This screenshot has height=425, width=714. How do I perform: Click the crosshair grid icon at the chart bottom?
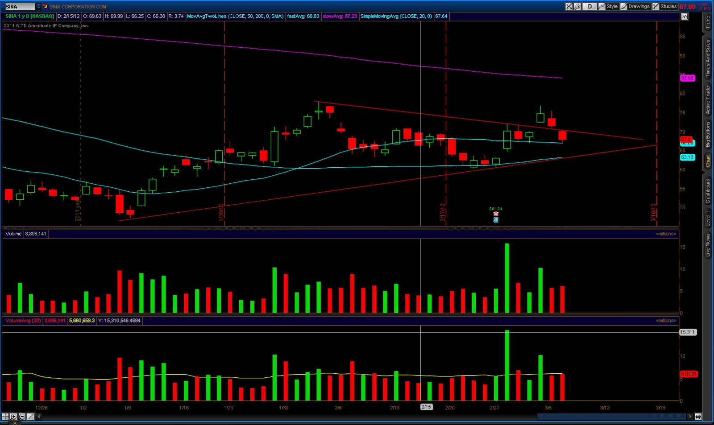coord(5,417)
